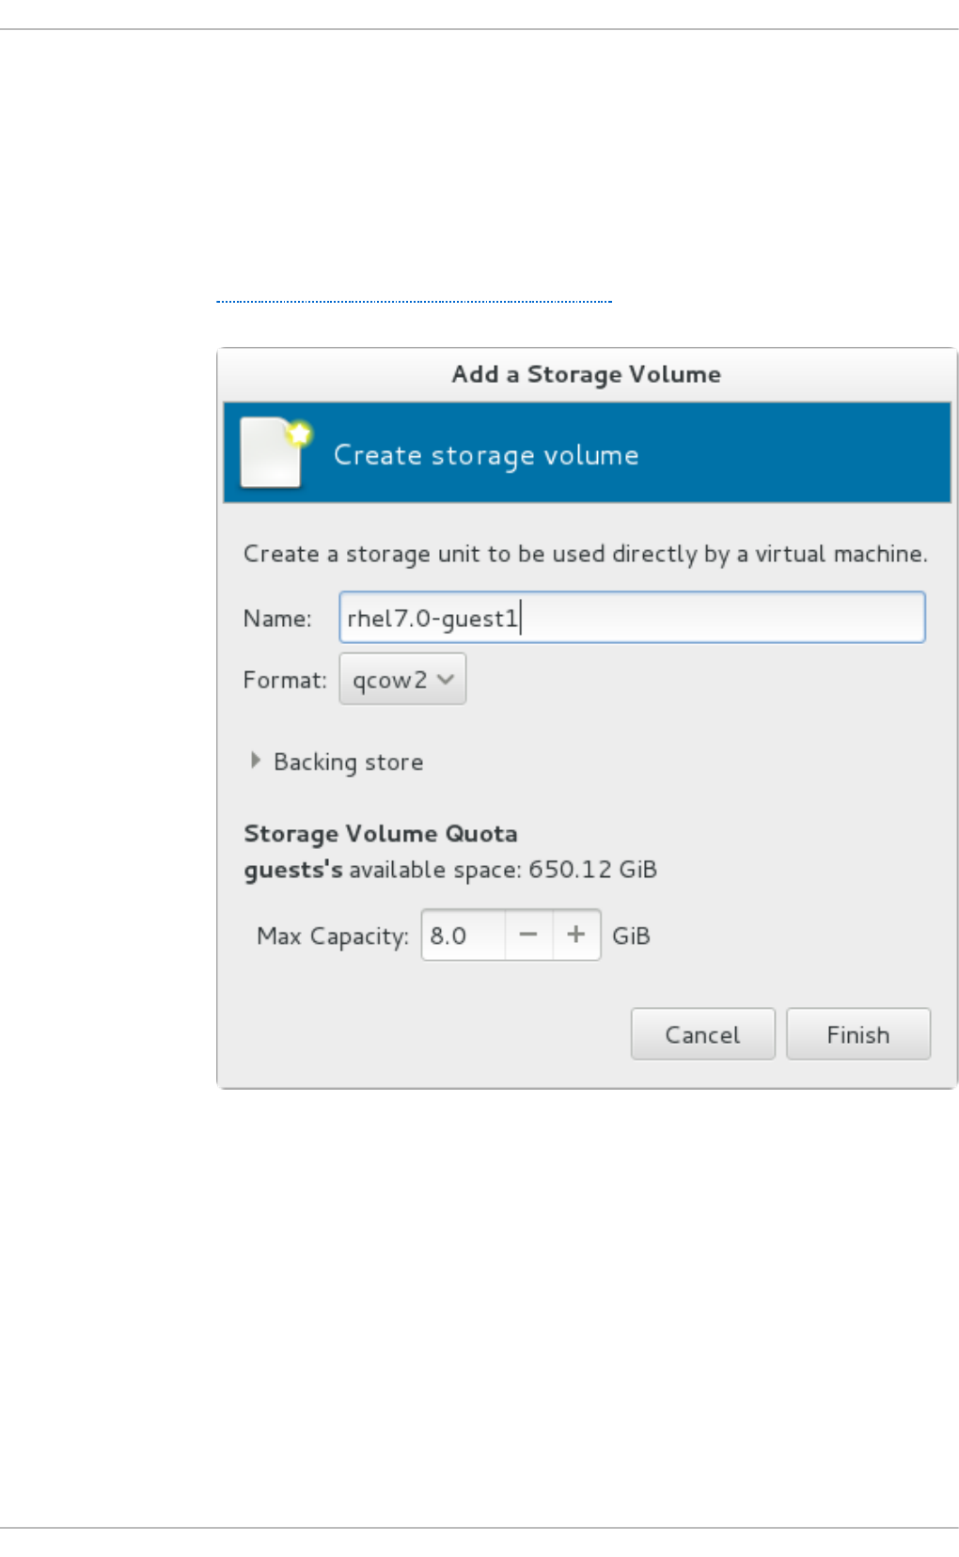Click the Create storage volume banner heading
The image size is (959, 1557).
coord(486,455)
